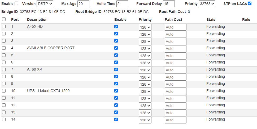Enable the global STP Enable checkbox
257x129 pixels.
pos(16,3)
